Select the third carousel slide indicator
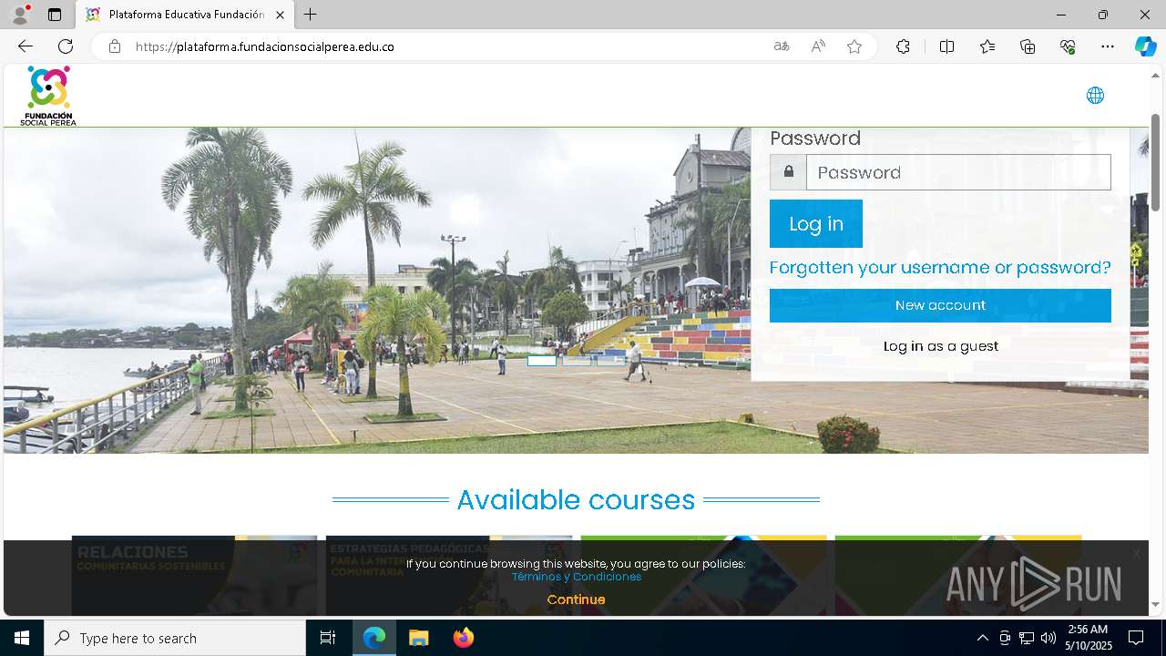Viewport: 1166px width, 656px height. click(610, 361)
